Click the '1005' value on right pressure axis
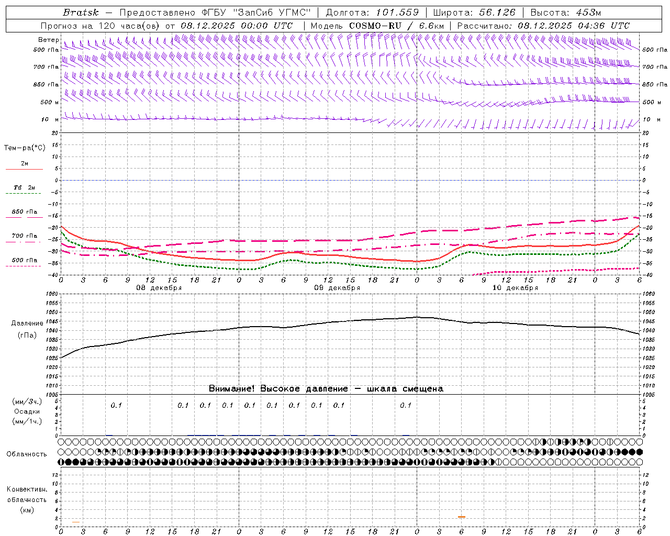Viewport: 670px width, 536px height. (649, 395)
